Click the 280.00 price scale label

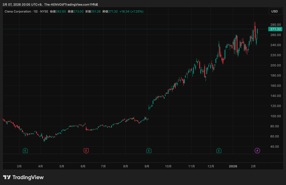[275, 24]
